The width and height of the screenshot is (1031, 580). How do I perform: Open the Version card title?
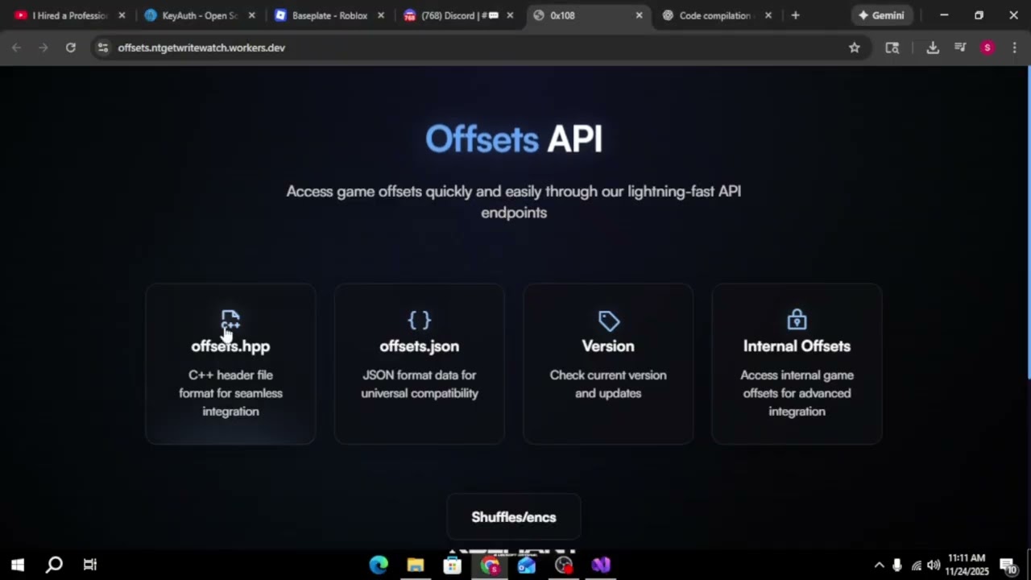[x=608, y=346]
